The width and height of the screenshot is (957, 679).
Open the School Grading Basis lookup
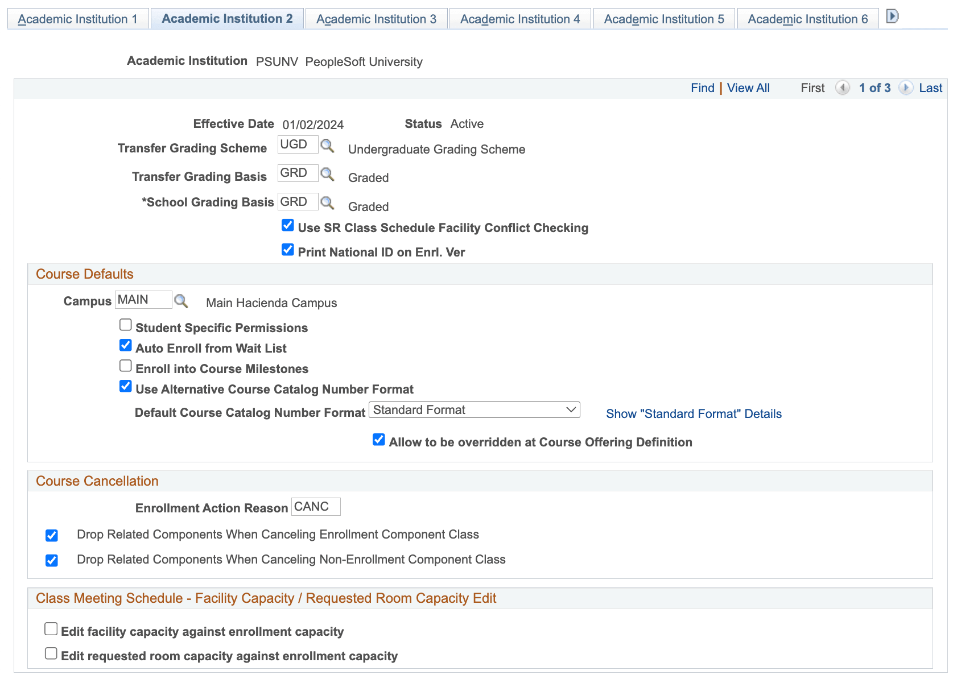[x=327, y=203]
